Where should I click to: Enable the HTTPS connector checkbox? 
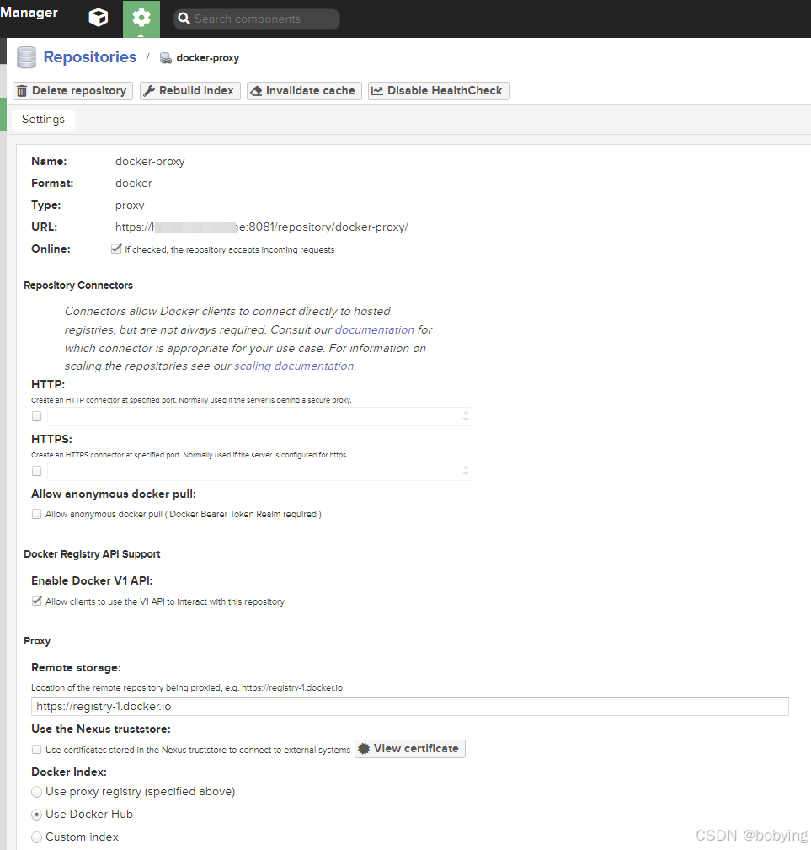[36, 471]
